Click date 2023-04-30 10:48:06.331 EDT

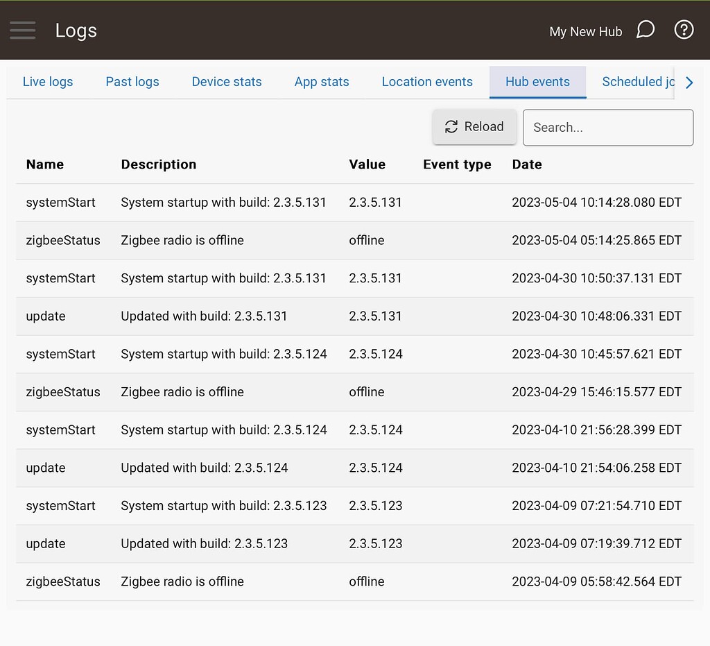[x=596, y=316]
